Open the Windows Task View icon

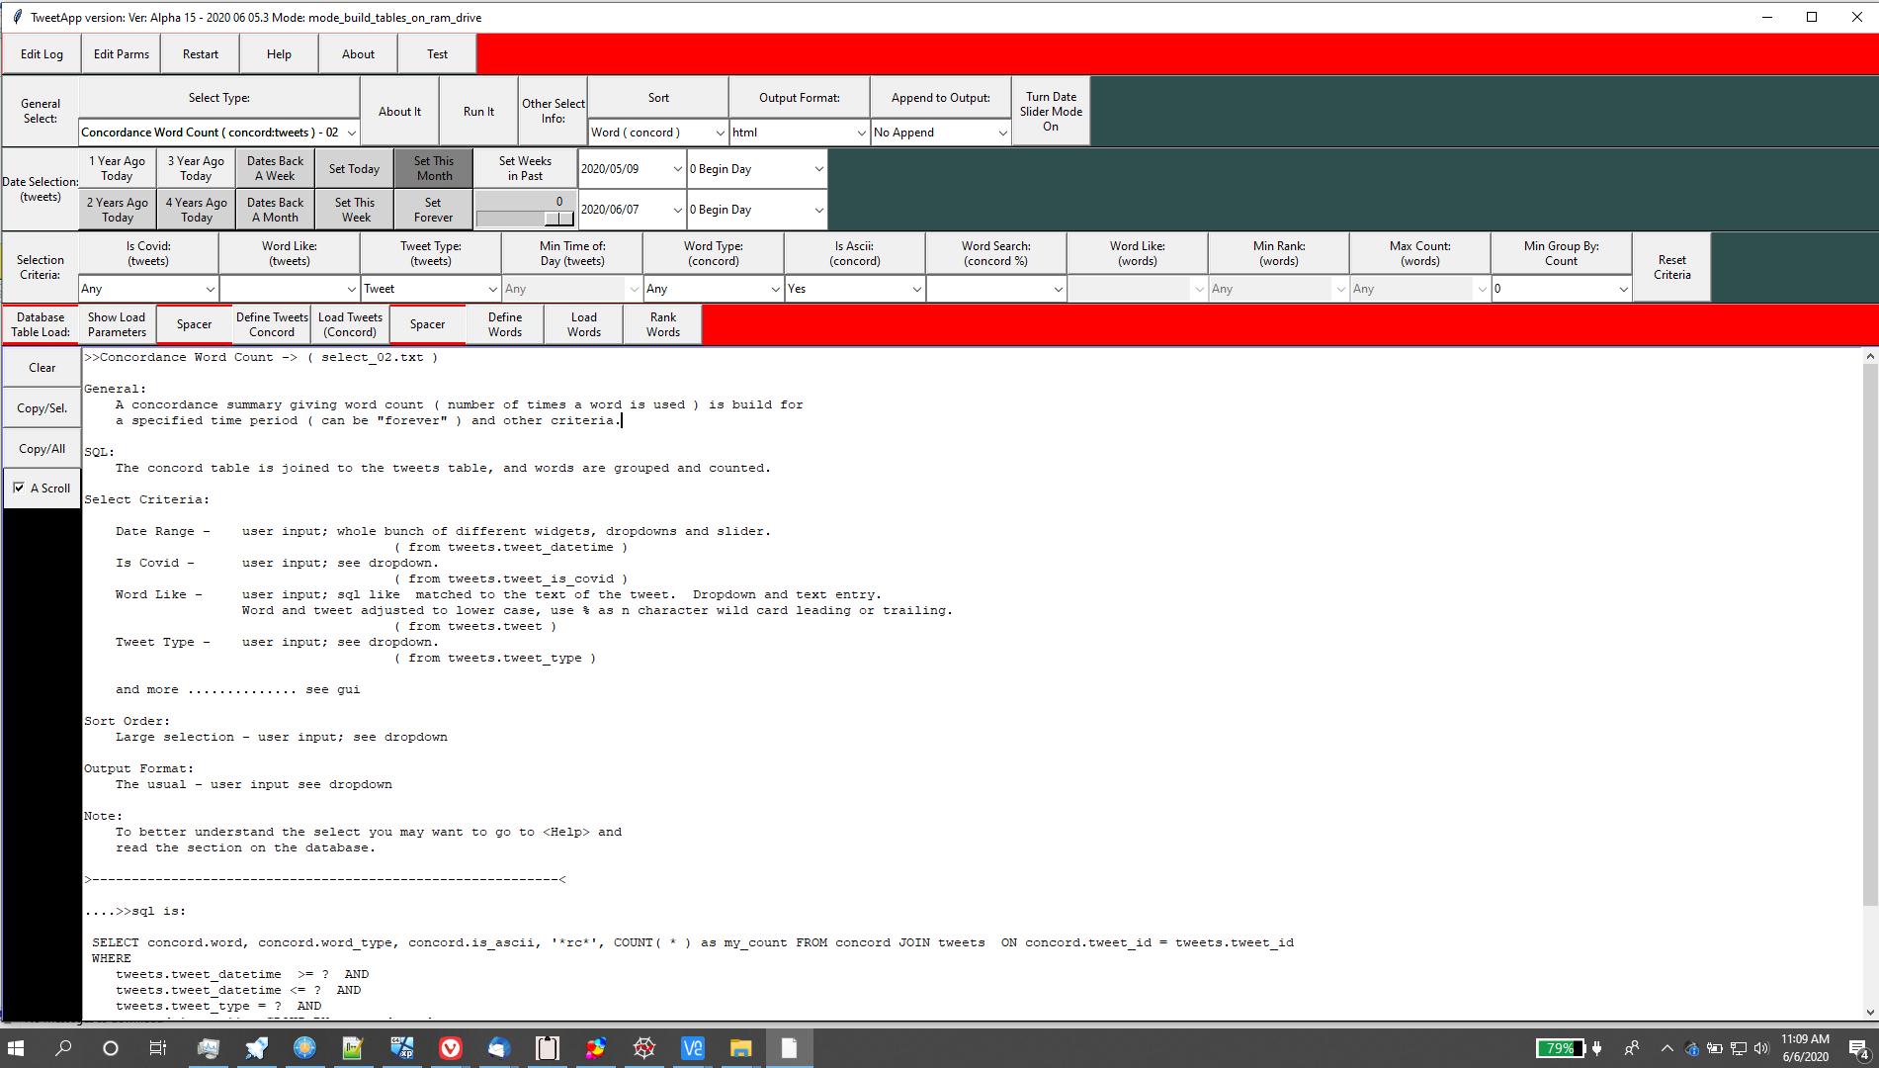(158, 1048)
